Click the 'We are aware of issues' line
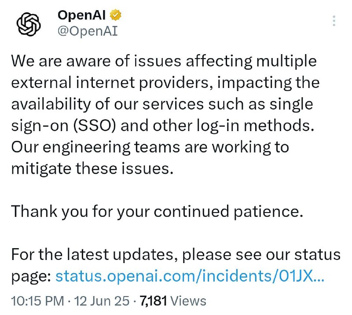352x315 pixels. pyautogui.click(x=164, y=61)
